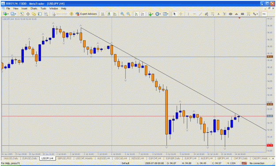Toggle the Market Watch window icon
The width and height of the screenshot is (276, 166).
[x=22, y=14]
